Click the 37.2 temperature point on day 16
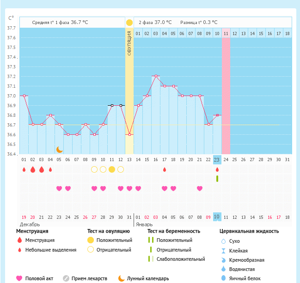 pos(156,76)
